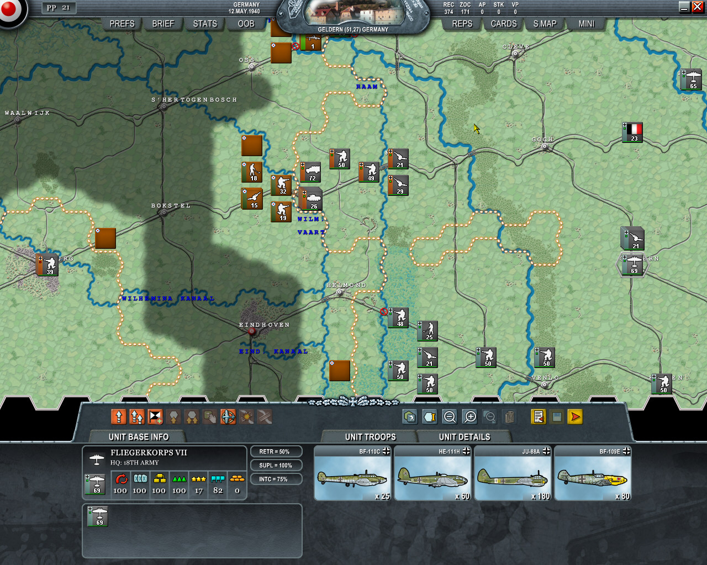Screen dimensions: 707x565
Task: Click the PP 21 political points indicator
Action: tap(59, 8)
